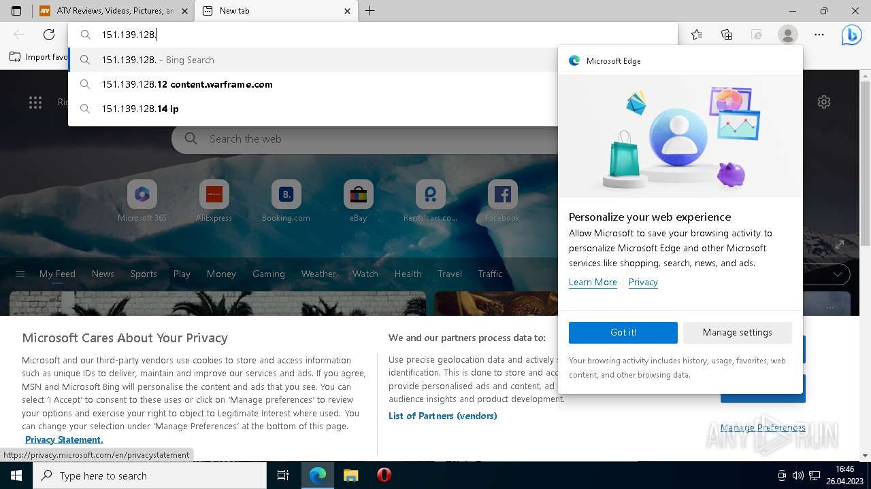The width and height of the screenshot is (871, 489).
Task: Close the ATV Reviews tab
Action: pyautogui.click(x=184, y=11)
